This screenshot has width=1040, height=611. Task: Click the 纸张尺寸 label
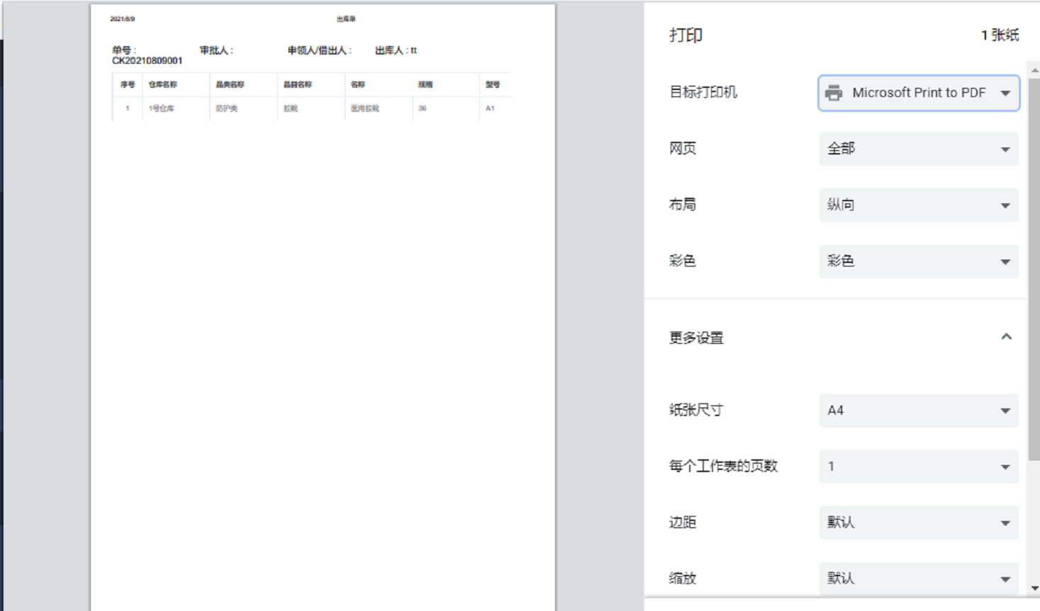pyautogui.click(x=696, y=410)
